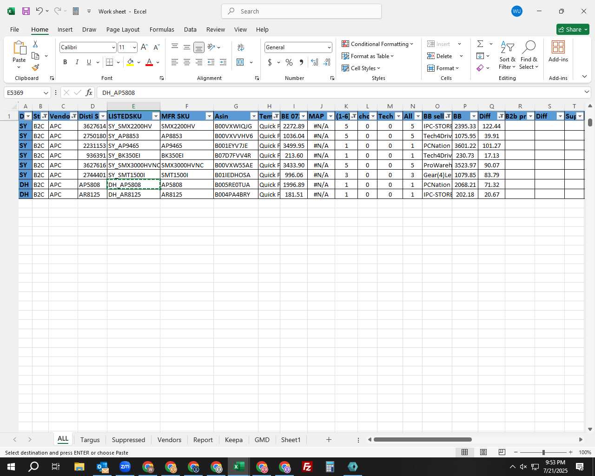
Task: Open the font name Calibri dropdown
Action: [113, 47]
